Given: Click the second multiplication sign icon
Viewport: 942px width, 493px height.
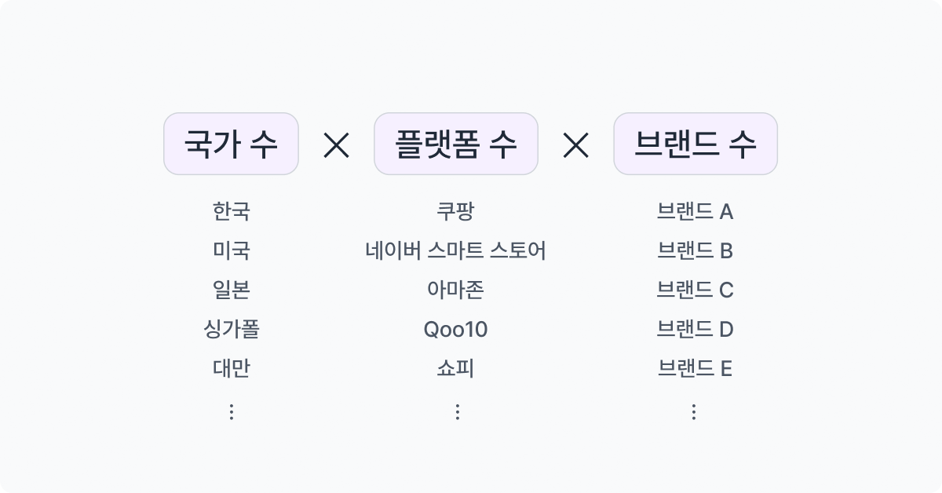Looking at the screenshot, I should tap(576, 144).
